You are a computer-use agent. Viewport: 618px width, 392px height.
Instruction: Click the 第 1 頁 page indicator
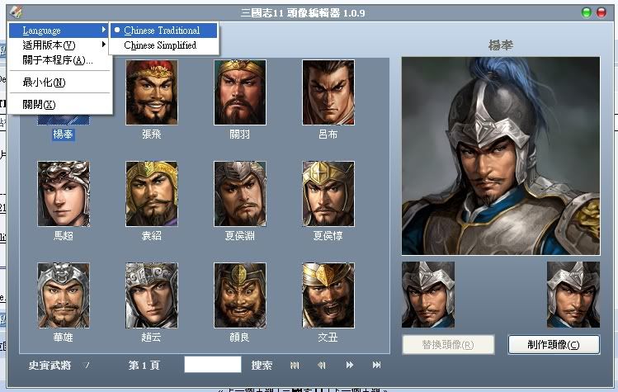click(144, 366)
